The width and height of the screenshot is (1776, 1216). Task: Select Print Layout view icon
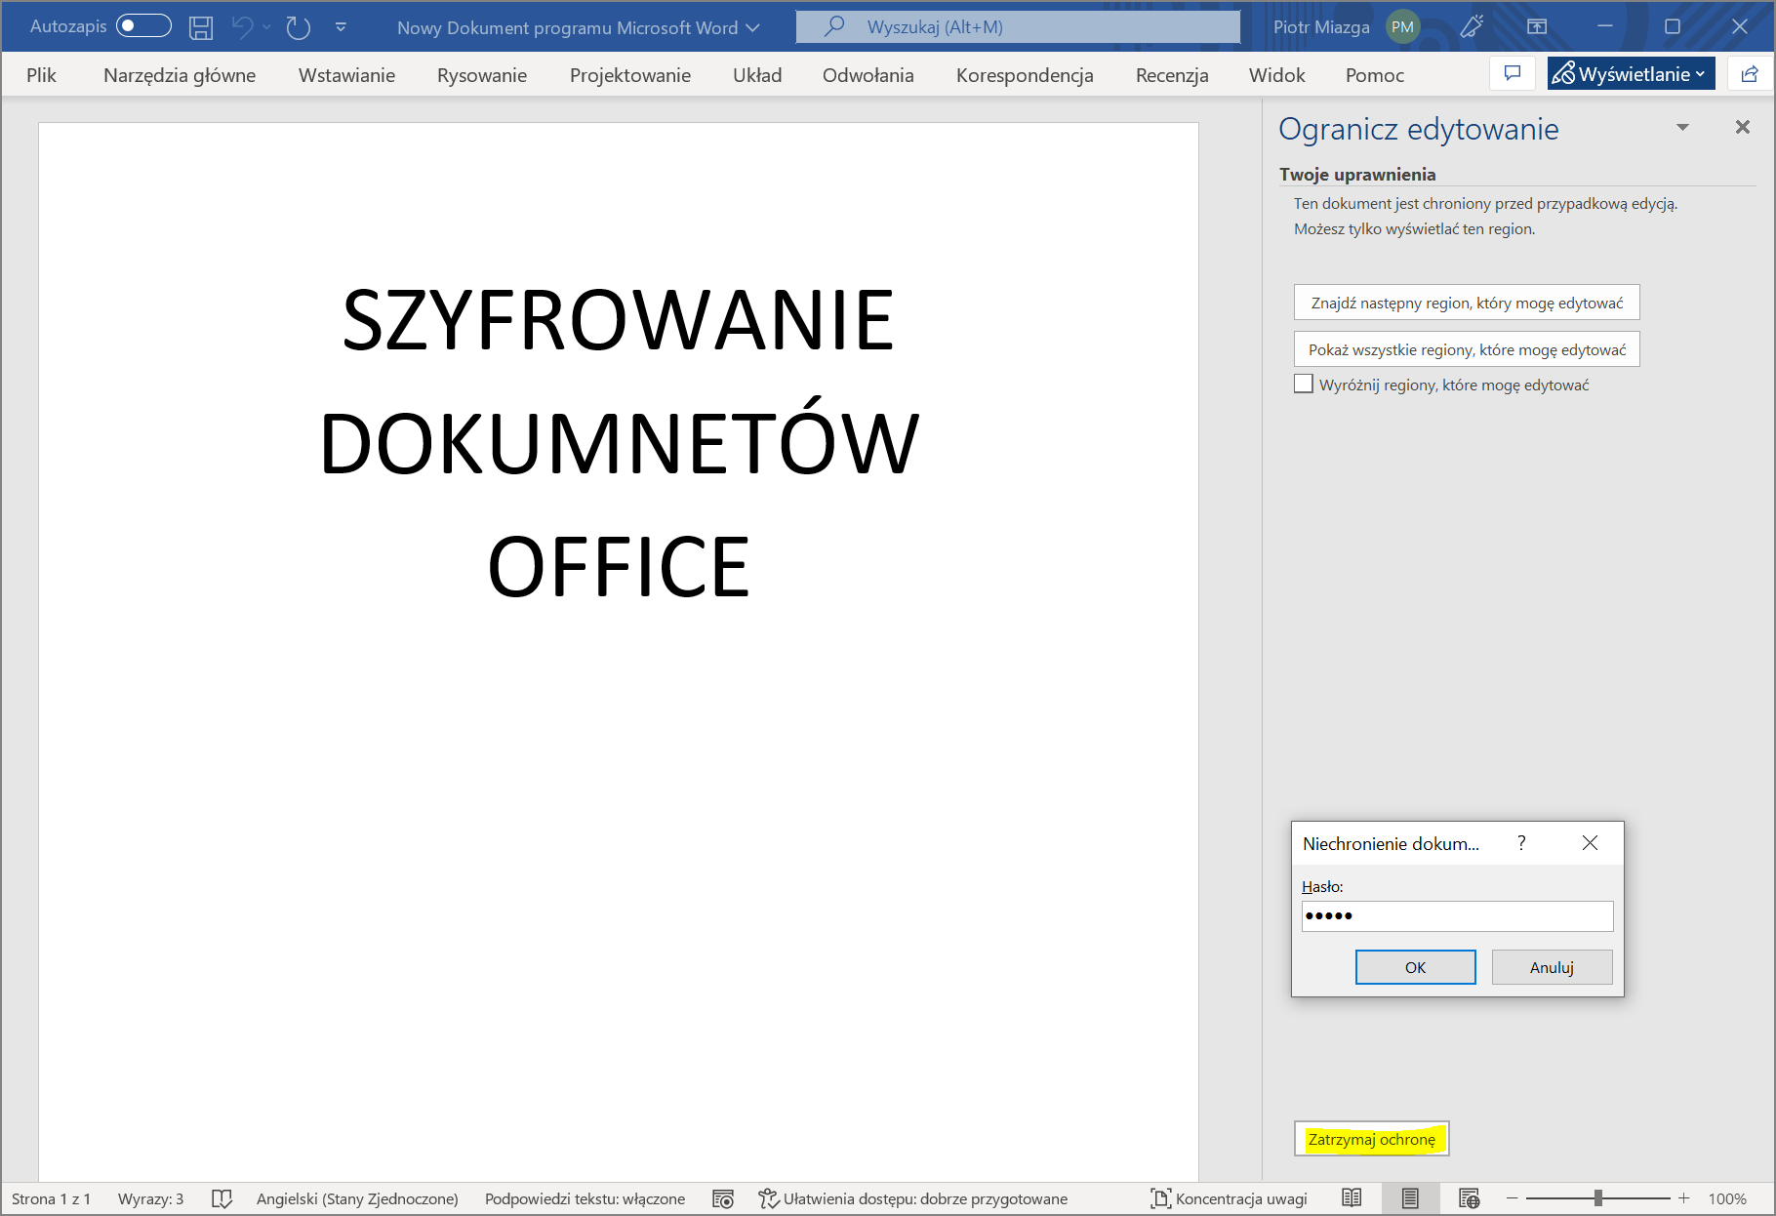[x=1410, y=1198]
